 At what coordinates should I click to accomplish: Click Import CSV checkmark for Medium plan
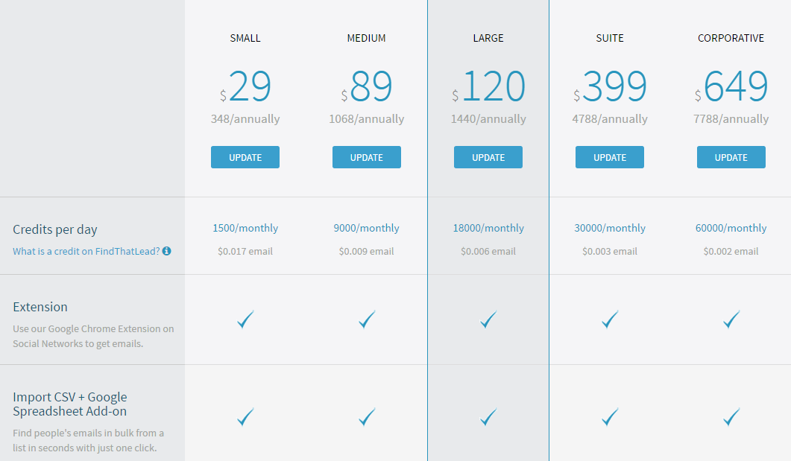tap(367, 416)
